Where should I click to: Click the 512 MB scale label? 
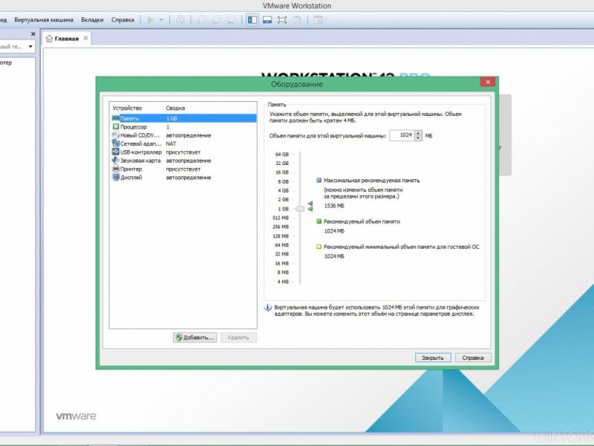tap(281, 218)
